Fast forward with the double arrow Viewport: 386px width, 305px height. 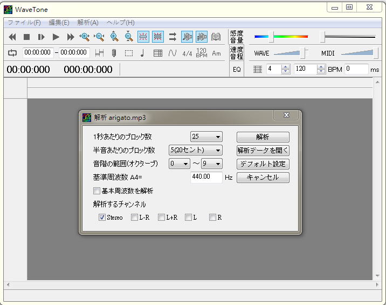[71, 37]
